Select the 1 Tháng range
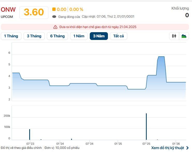The height and width of the screenshot is (152, 192). [11, 36]
